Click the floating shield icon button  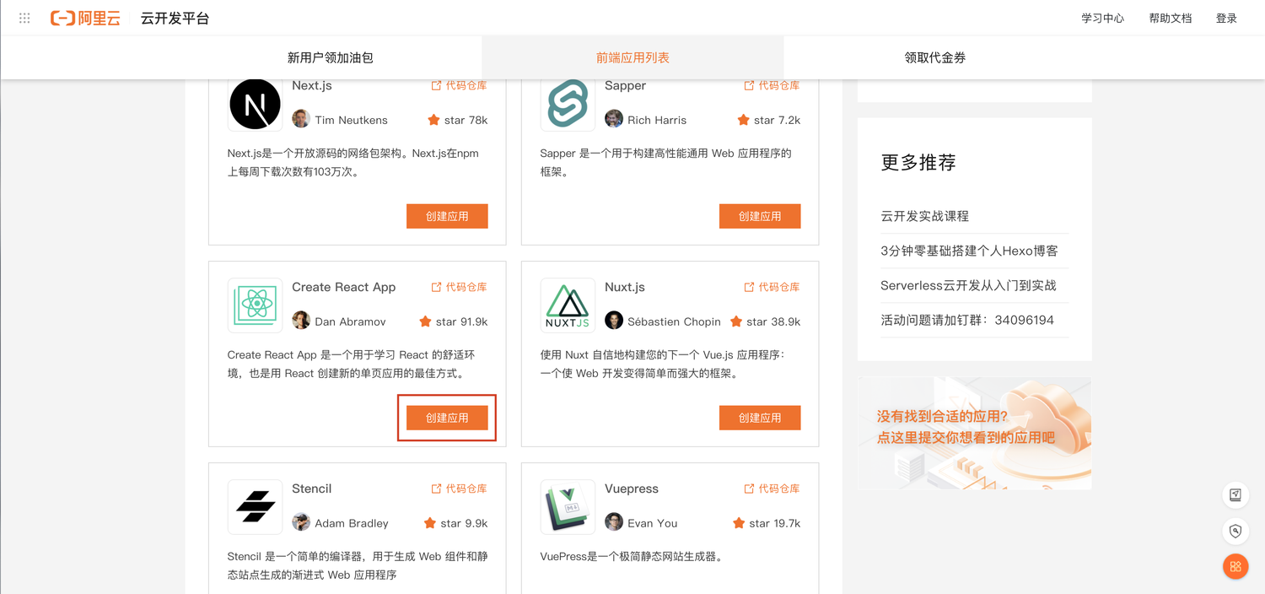[x=1235, y=531]
